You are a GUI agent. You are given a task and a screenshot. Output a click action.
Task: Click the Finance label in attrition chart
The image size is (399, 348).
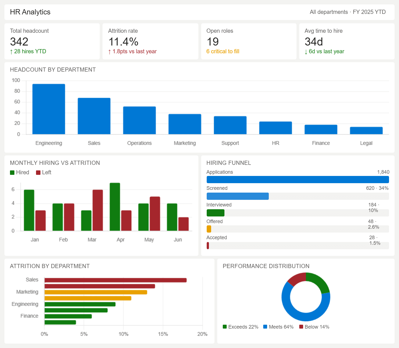(29, 316)
